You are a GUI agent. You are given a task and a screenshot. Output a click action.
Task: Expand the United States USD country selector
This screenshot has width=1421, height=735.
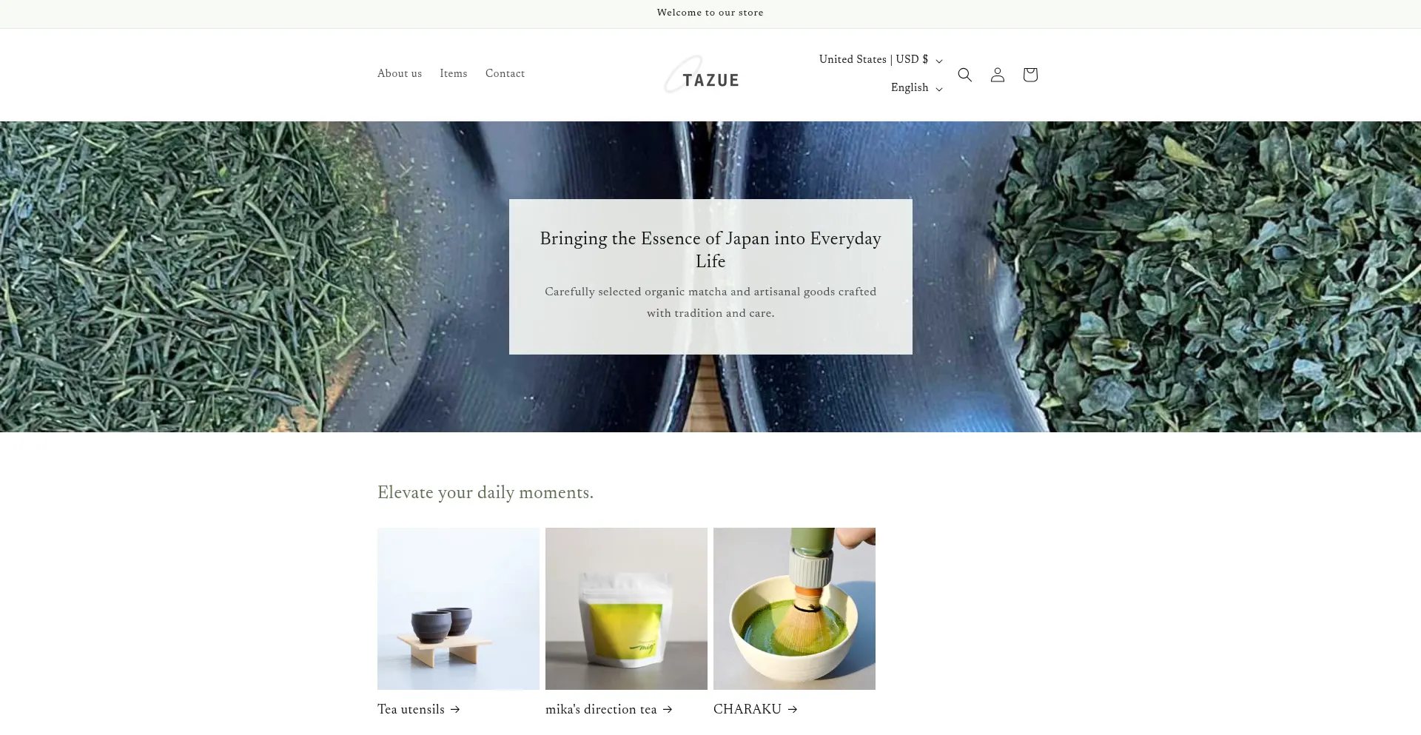click(881, 60)
